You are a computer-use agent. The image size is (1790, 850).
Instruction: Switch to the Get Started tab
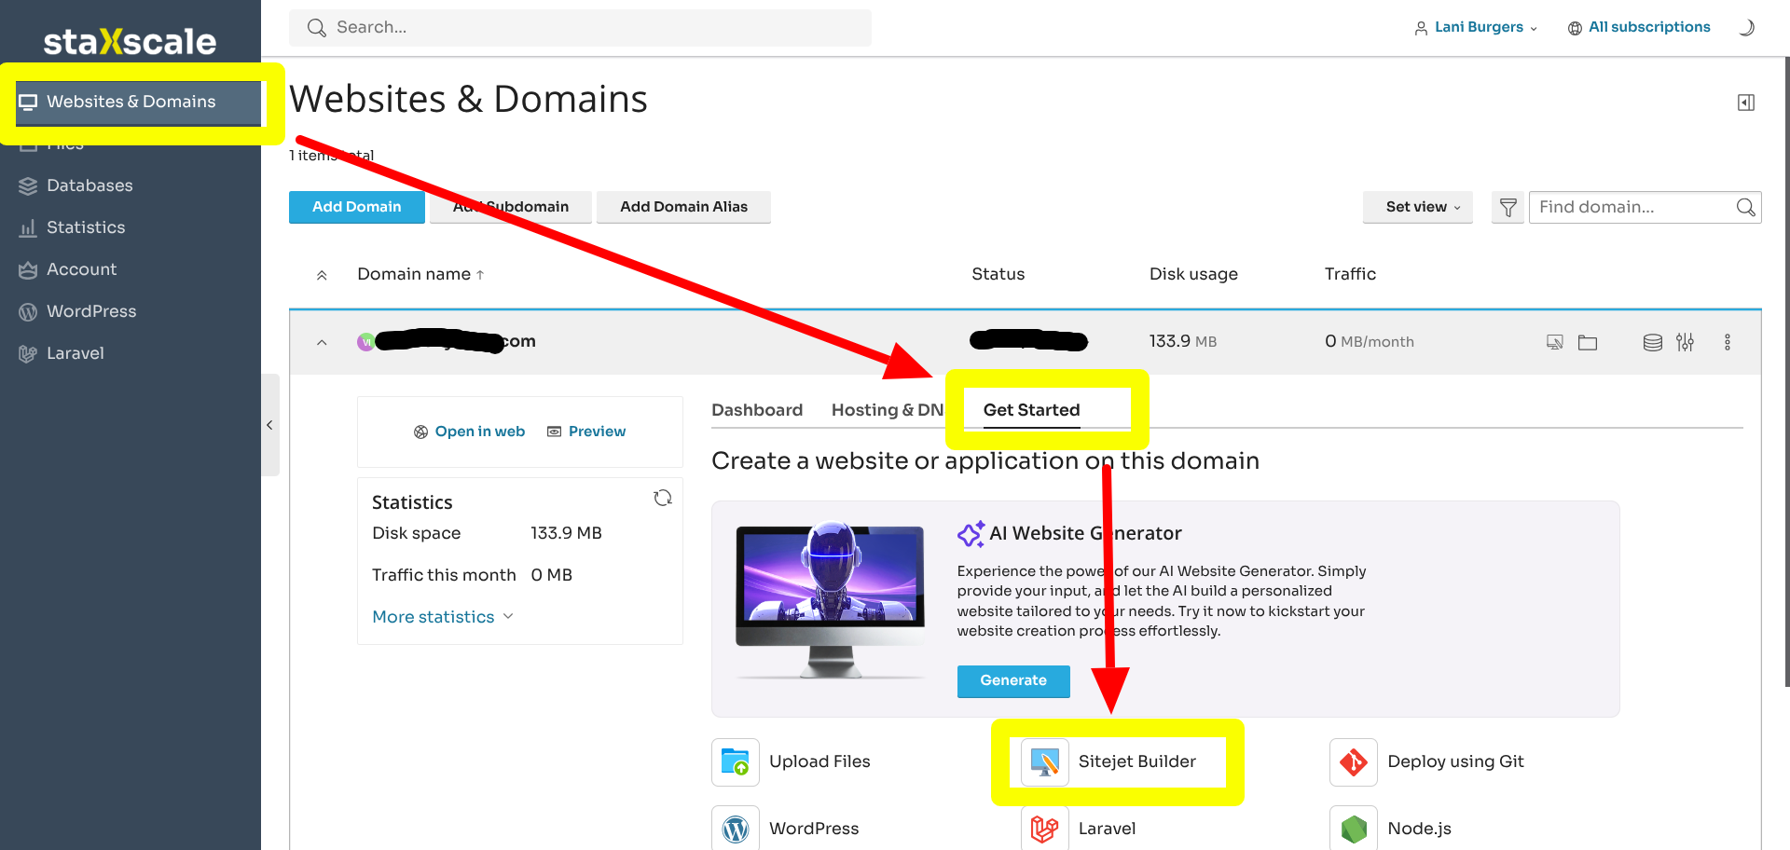coord(1031,410)
